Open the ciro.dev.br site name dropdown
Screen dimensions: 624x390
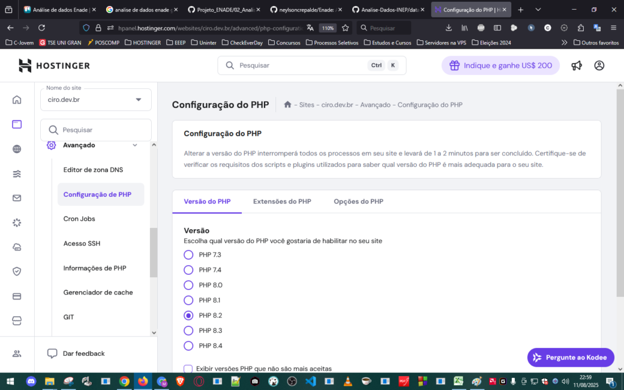[x=96, y=99]
